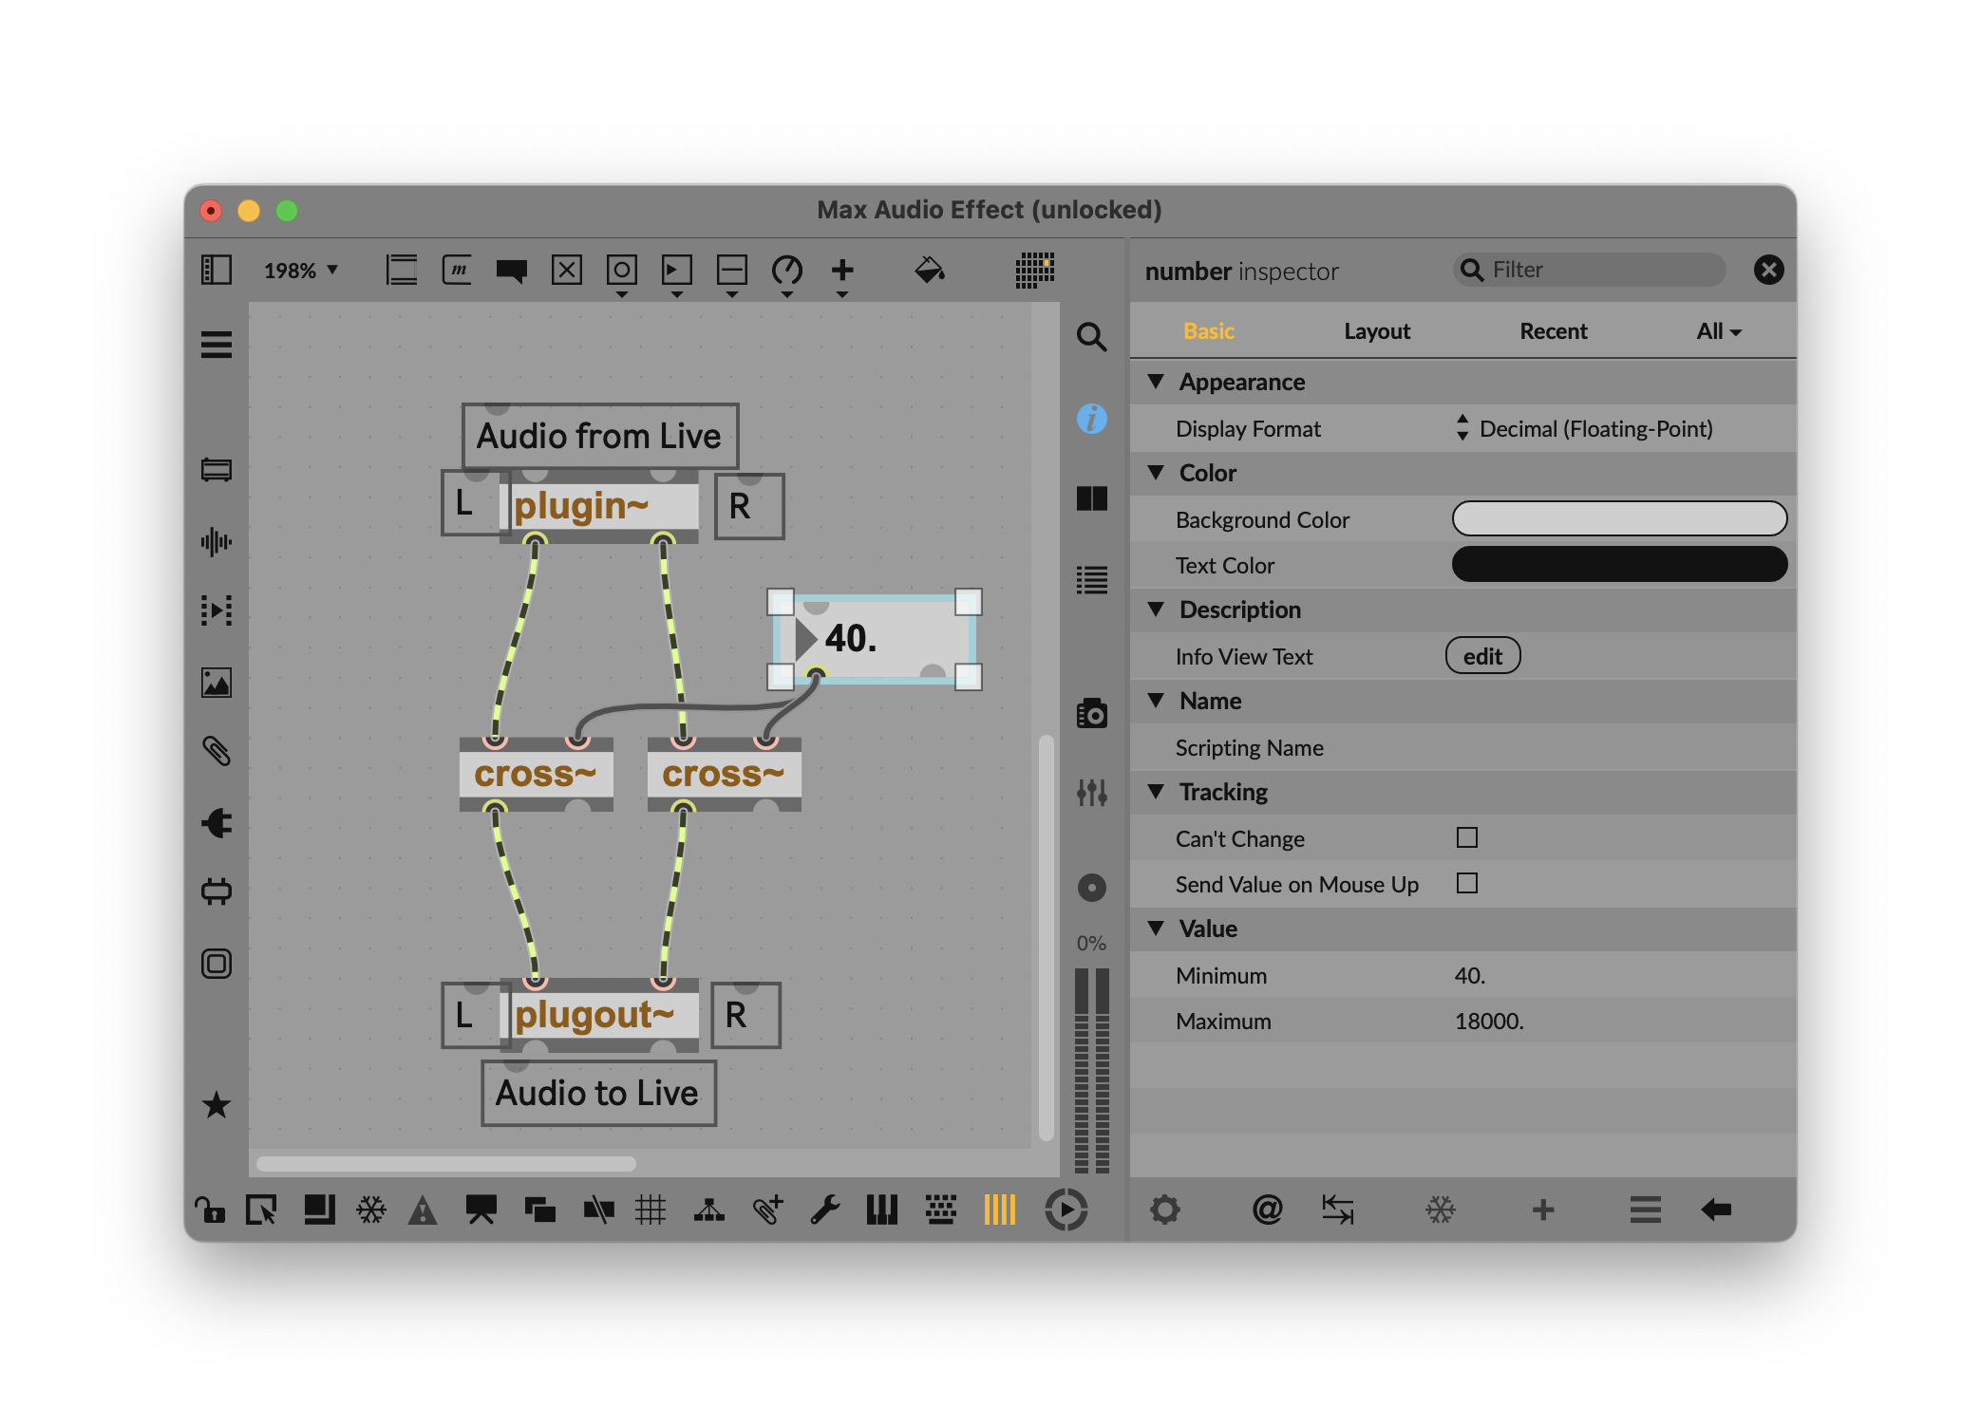Image resolution: width=1981 pixels, height=1426 pixels.
Task: Switch to the Layout tab
Action: [1376, 331]
